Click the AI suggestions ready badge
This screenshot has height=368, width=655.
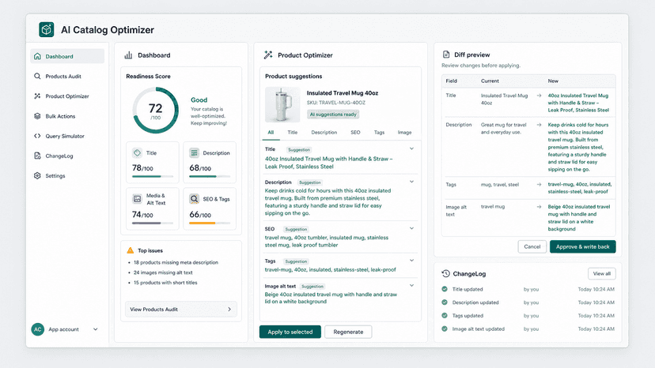tap(333, 115)
